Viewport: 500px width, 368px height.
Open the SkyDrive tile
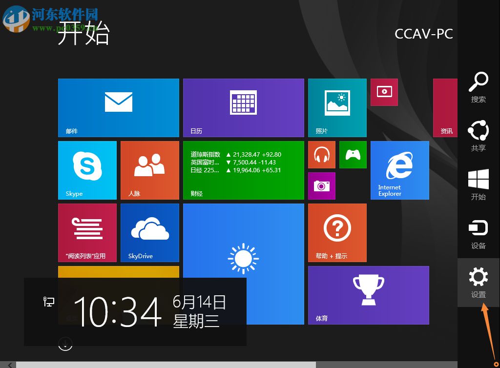149,232
